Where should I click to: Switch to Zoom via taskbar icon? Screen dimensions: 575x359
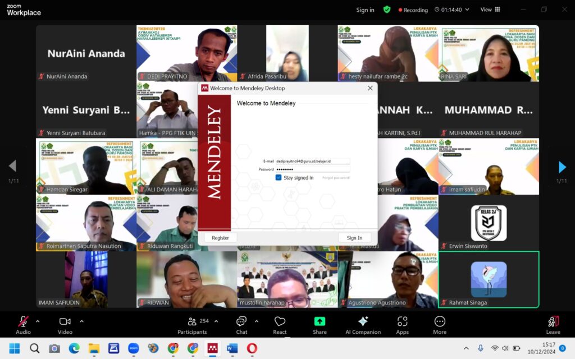click(134, 348)
